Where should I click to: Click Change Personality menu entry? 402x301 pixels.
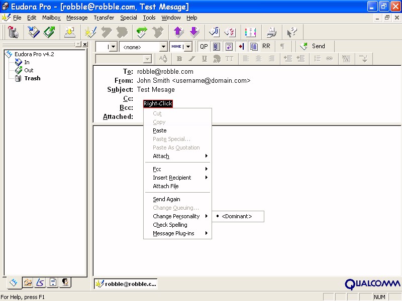click(178, 216)
